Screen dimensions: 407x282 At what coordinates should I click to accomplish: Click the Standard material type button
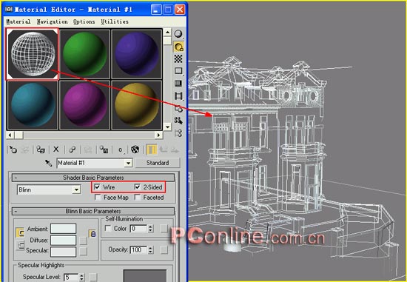click(x=158, y=163)
